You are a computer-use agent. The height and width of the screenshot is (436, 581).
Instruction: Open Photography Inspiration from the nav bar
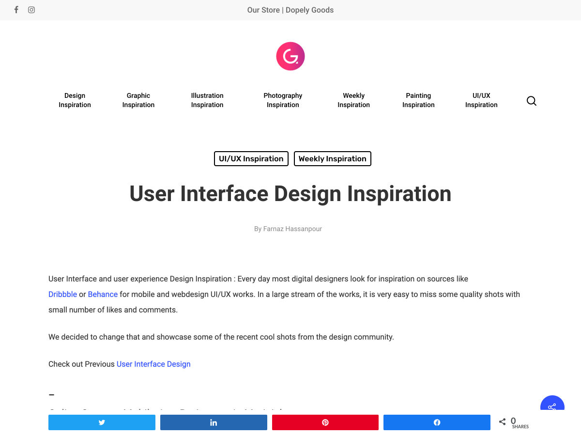(x=283, y=100)
